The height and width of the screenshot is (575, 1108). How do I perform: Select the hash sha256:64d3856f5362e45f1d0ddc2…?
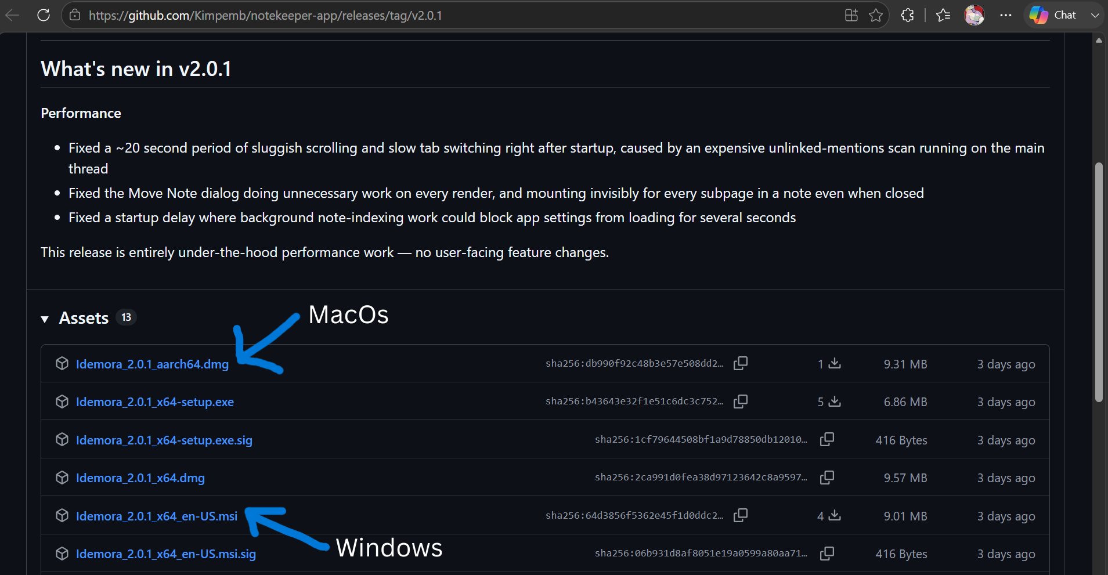tap(634, 516)
